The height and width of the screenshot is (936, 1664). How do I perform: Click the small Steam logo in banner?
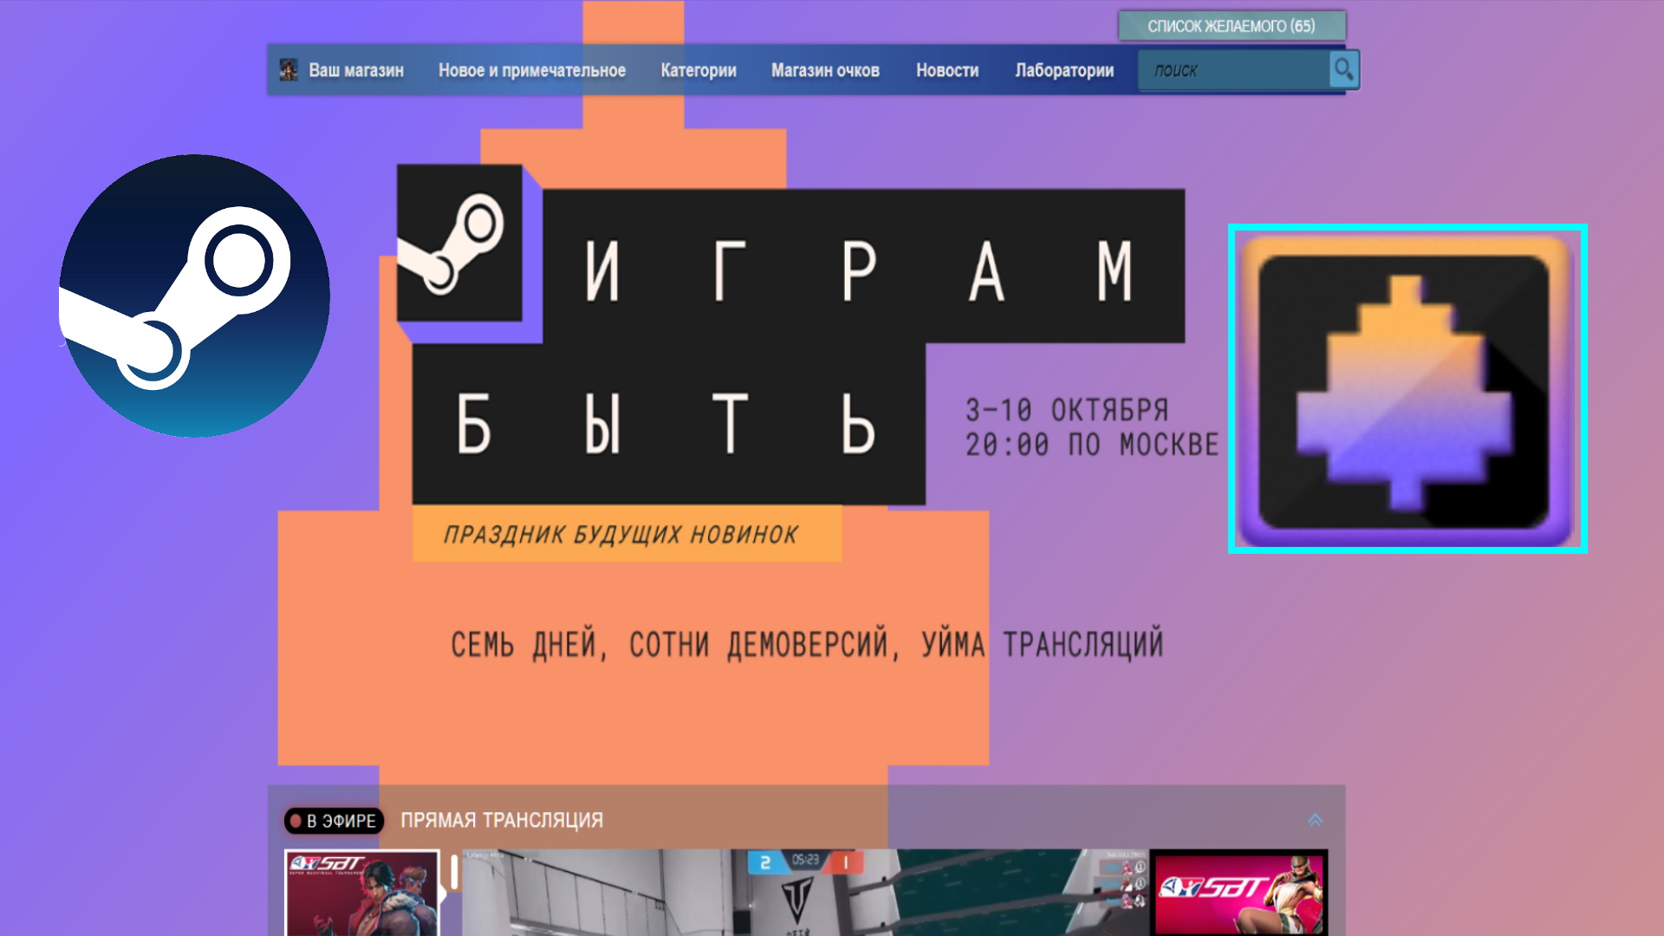[459, 244]
